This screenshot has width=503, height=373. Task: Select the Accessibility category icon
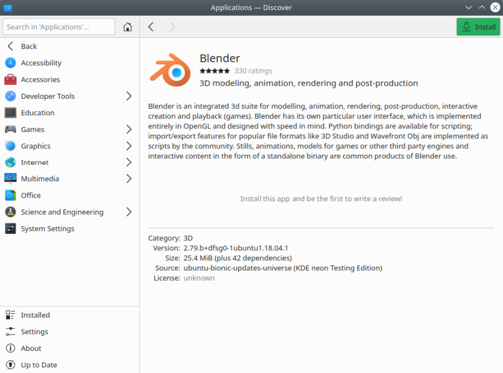pos(10,63)
